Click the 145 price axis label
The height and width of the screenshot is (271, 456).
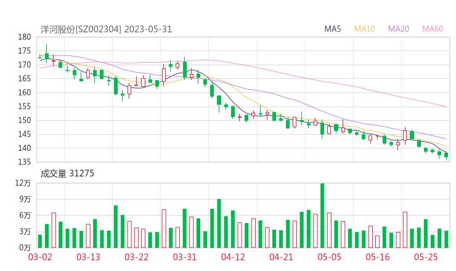click(x=25, y=134)
